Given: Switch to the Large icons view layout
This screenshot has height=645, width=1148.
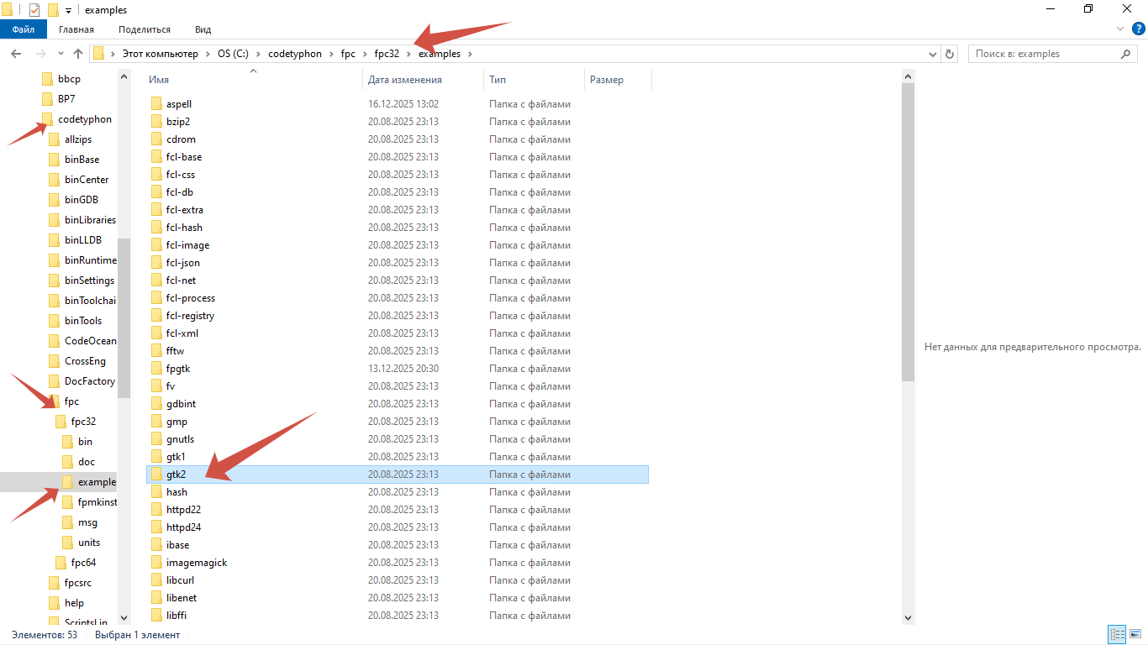Looking at the screenshot, I should (x=1135, y=634).
